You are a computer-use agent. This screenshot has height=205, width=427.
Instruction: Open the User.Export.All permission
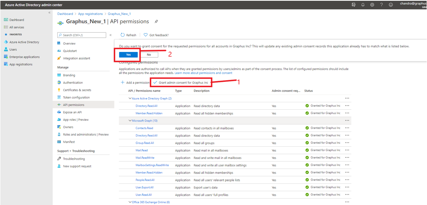click(x=144, y=187)
